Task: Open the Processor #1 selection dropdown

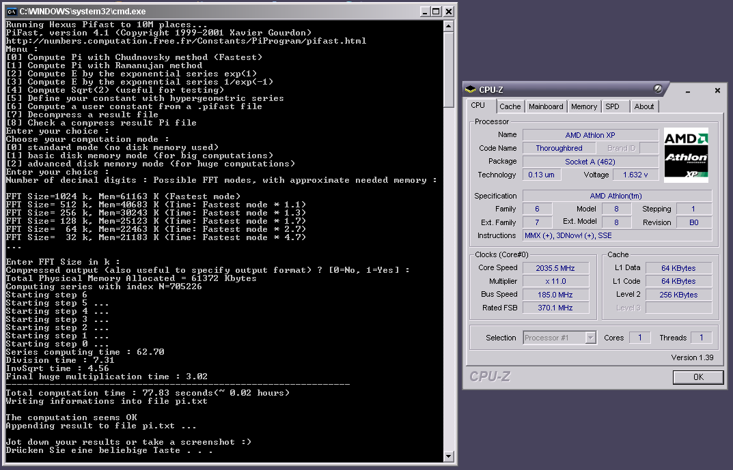Action: tap(591, 338)
